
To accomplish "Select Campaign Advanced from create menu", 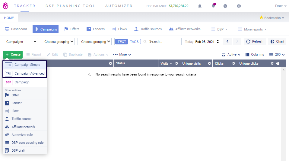I will click(x=29, y=73).
